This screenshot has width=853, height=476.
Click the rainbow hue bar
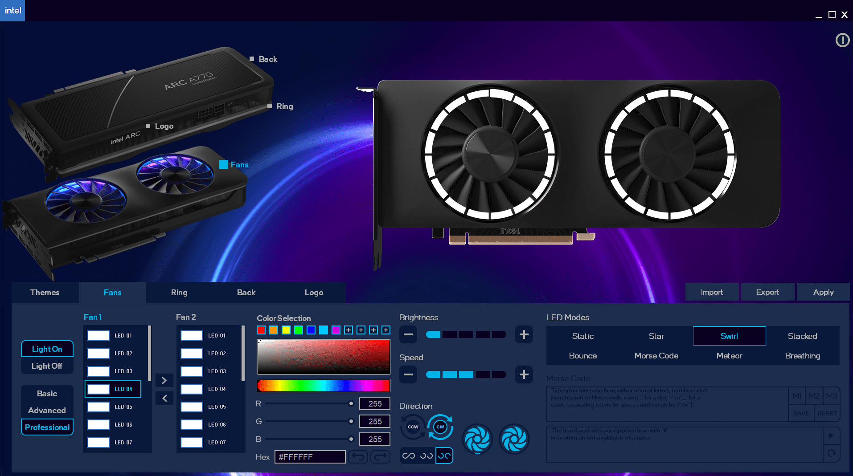tap(324, 386)
